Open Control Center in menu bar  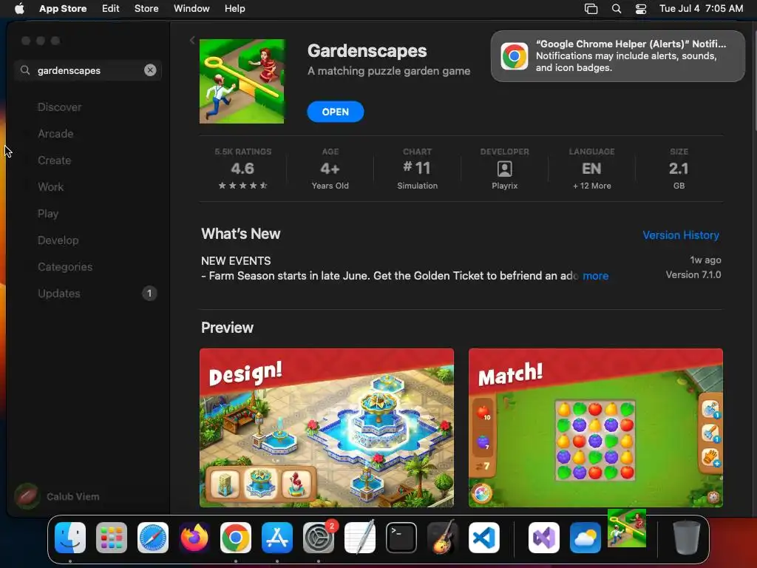641,9
